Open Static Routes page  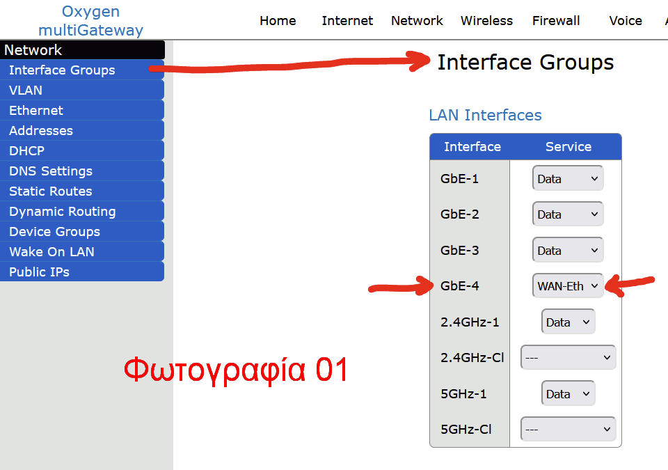click(82, 191)
